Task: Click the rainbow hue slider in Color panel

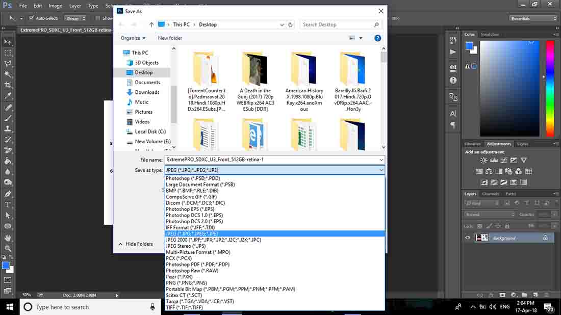Action: click(x=550, y=89)
